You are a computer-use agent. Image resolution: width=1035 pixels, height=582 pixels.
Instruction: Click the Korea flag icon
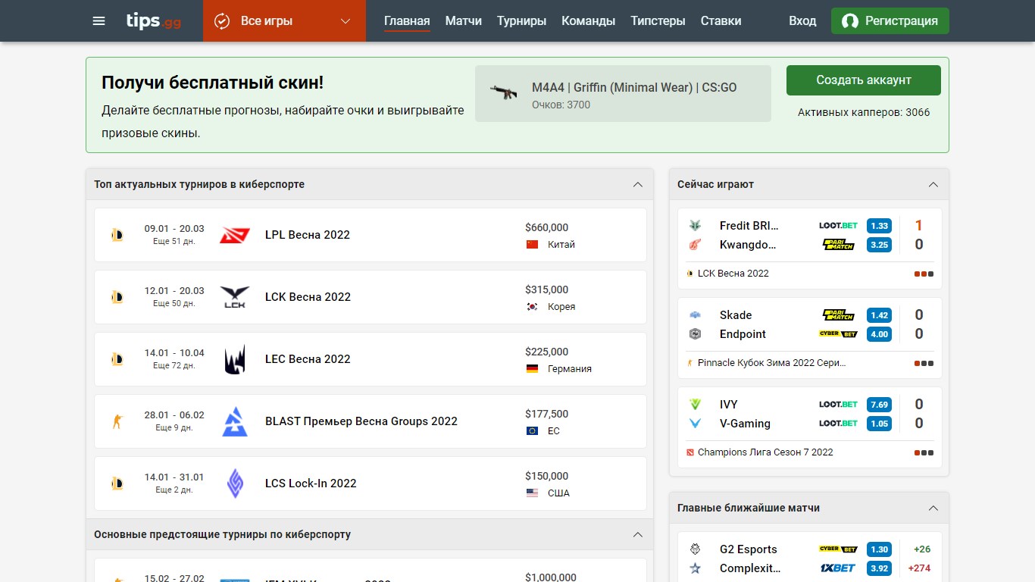click(x=532, y=307)
